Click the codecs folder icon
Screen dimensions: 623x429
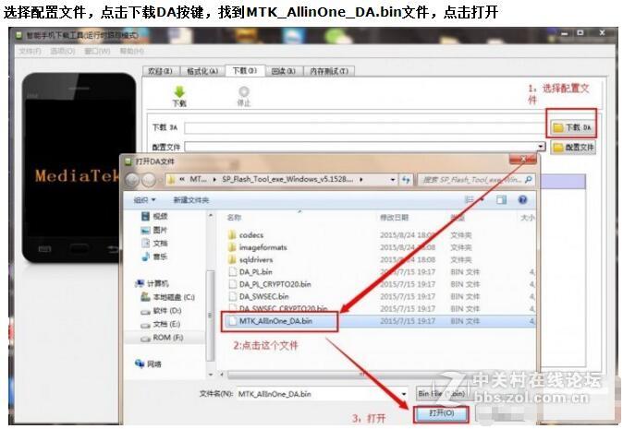click(x=232, y=235)
